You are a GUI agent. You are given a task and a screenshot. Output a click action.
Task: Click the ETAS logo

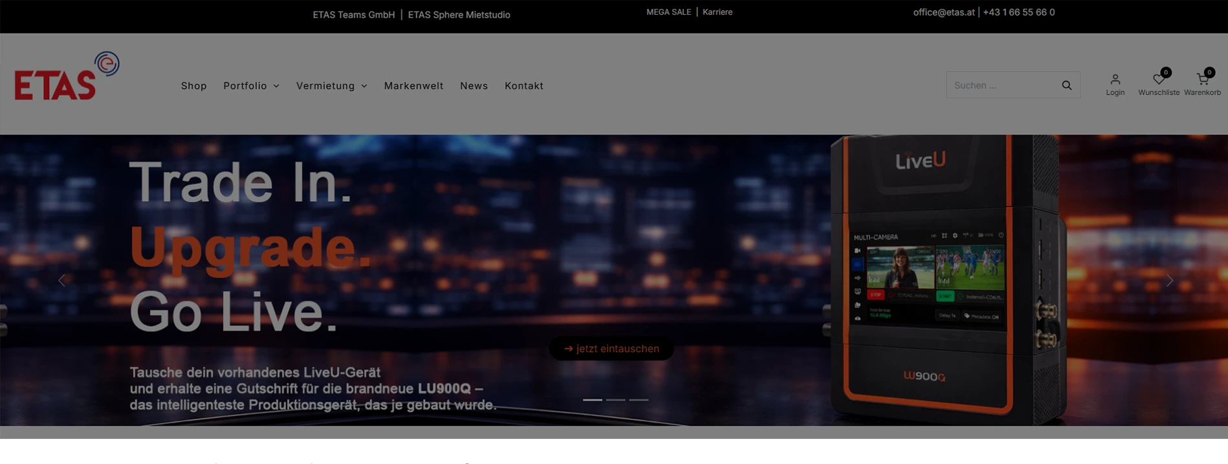(67, 76)
